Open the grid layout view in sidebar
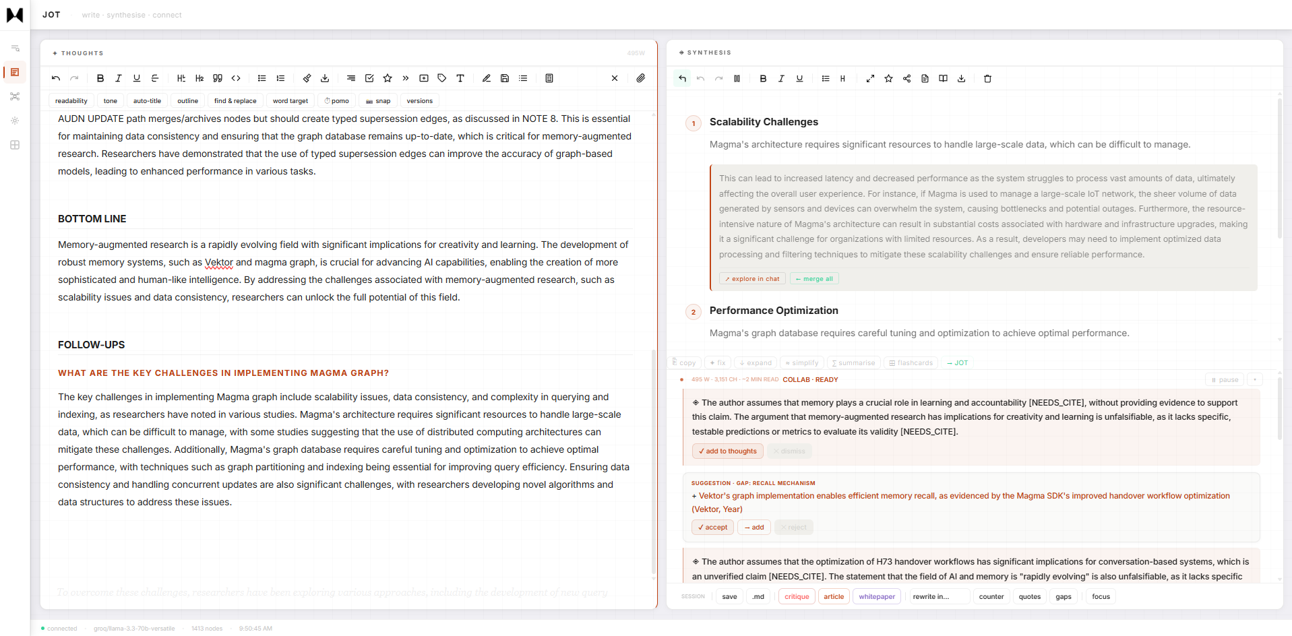Viewport: 1292px width, 636px height. pyautogui.click(x=15, y=145)
